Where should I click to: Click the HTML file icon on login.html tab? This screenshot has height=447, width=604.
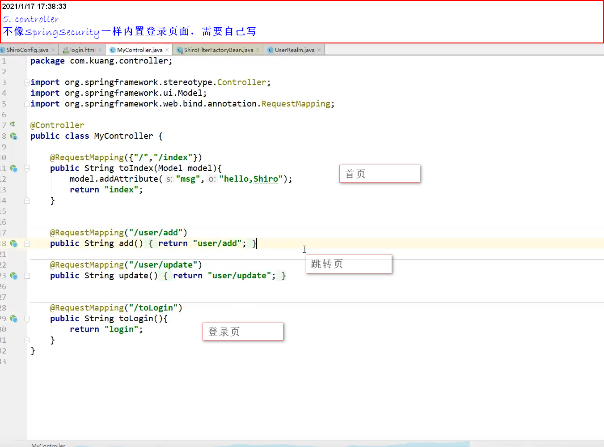[66, 50]
